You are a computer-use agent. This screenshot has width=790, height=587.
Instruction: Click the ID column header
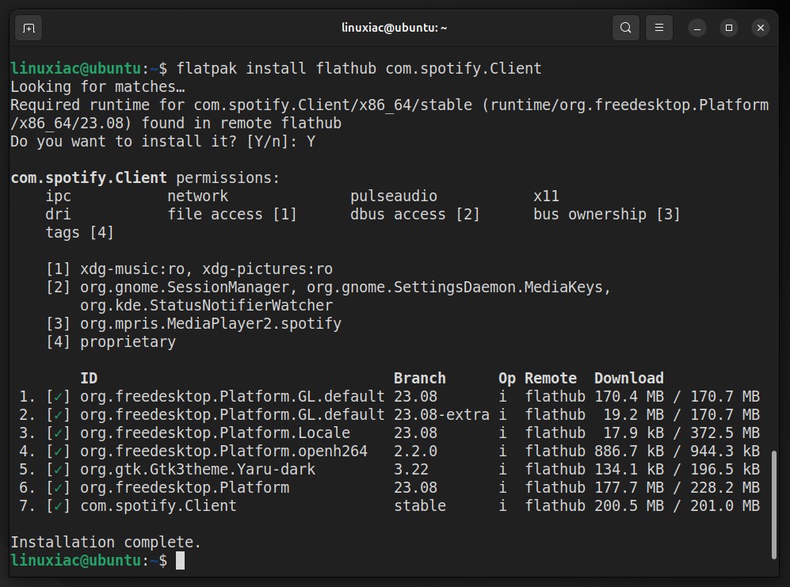point(89,379)
